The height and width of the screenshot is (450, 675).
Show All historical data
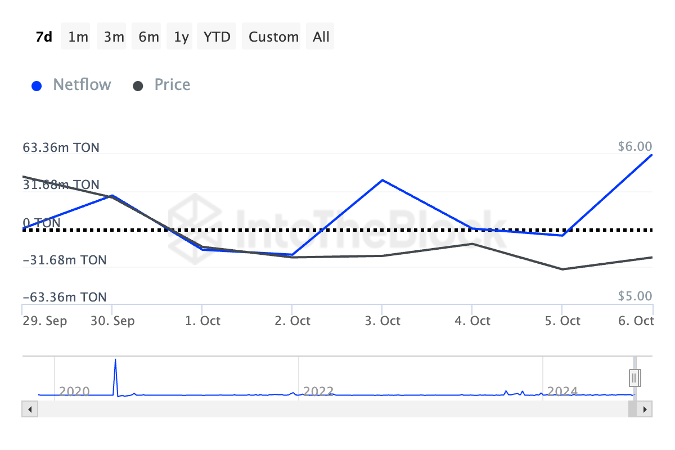coord(321,37)
